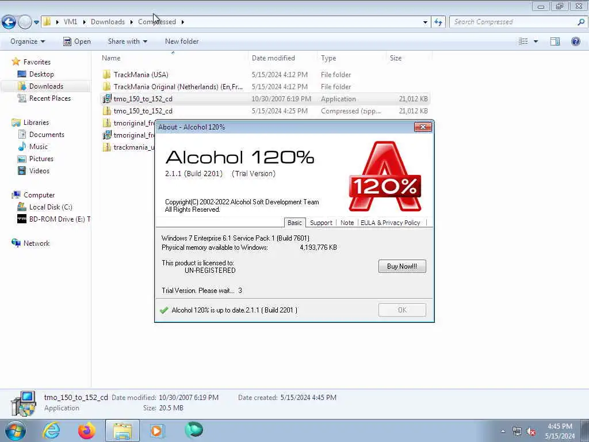Click OK in the About dialog
Screen dimensions: 589x442
click(x=402, y=310)
